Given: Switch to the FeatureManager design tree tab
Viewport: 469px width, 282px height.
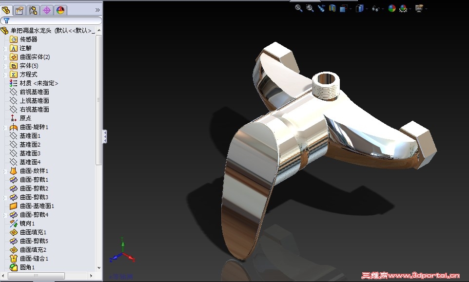Looking at the screenshot, I should pyautogui.click(x=6, y=10).
